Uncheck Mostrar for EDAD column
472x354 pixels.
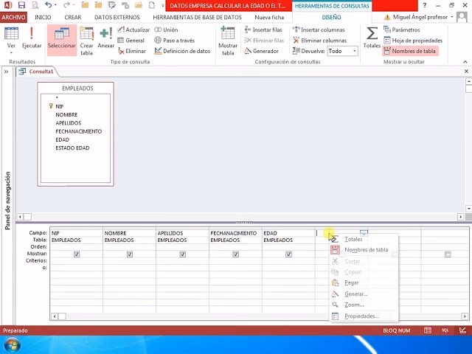tap(288, 254)
